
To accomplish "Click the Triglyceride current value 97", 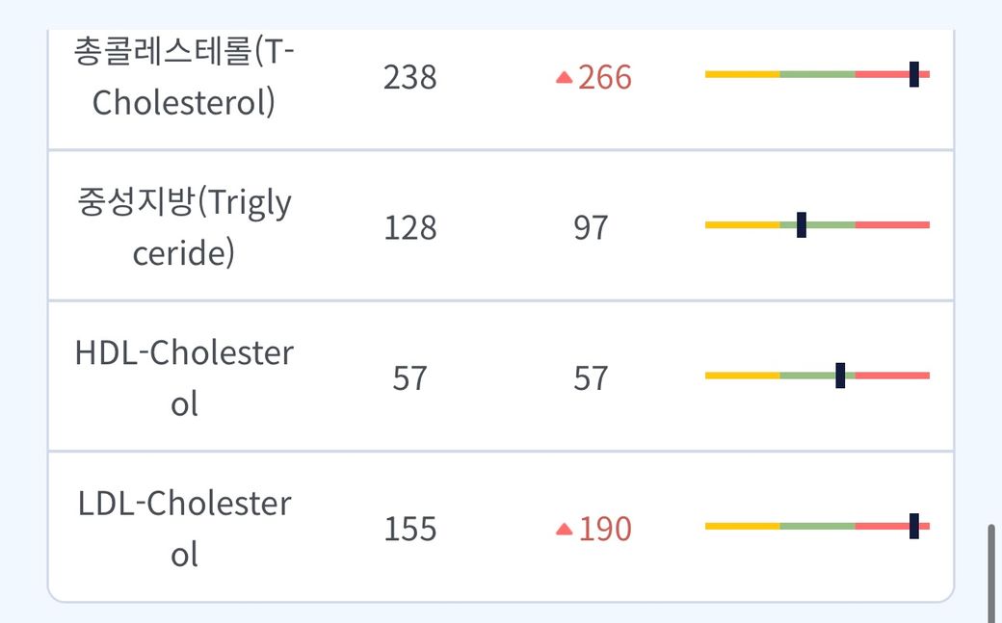I will 591,227.
